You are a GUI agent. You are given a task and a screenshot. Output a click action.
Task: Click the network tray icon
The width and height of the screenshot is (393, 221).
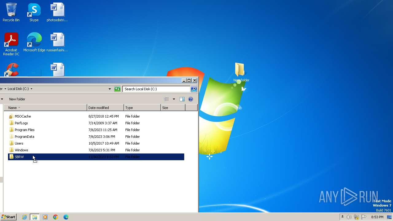point(356,217)
